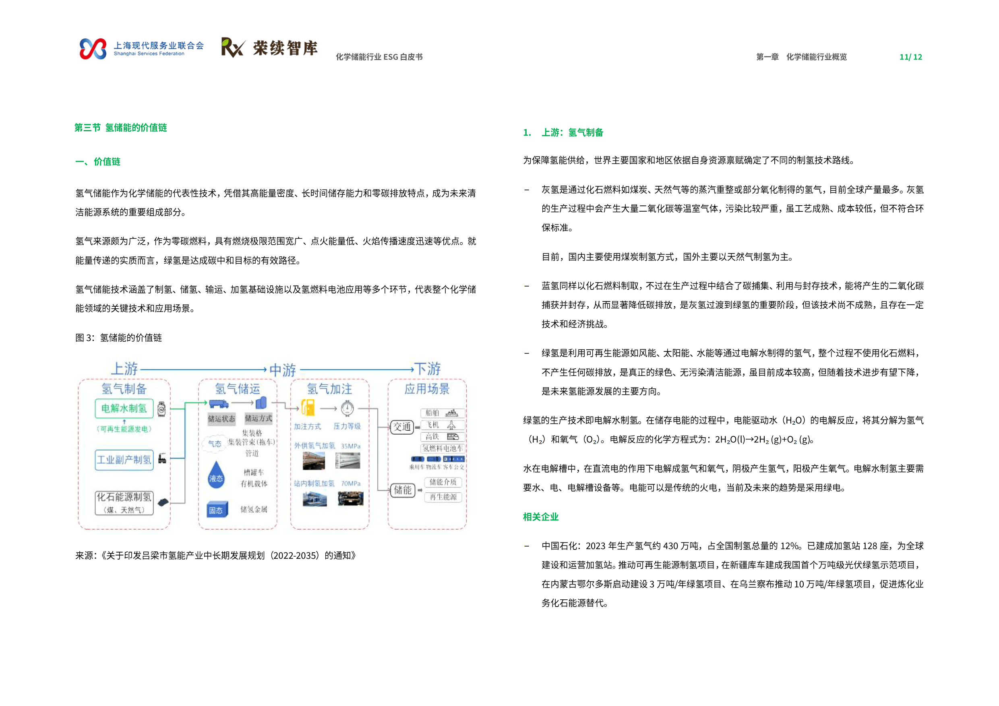The height and width of the screenshot is (706, 999).
Task: Click the 气态 cloud icon
Action: coord(214,443)
